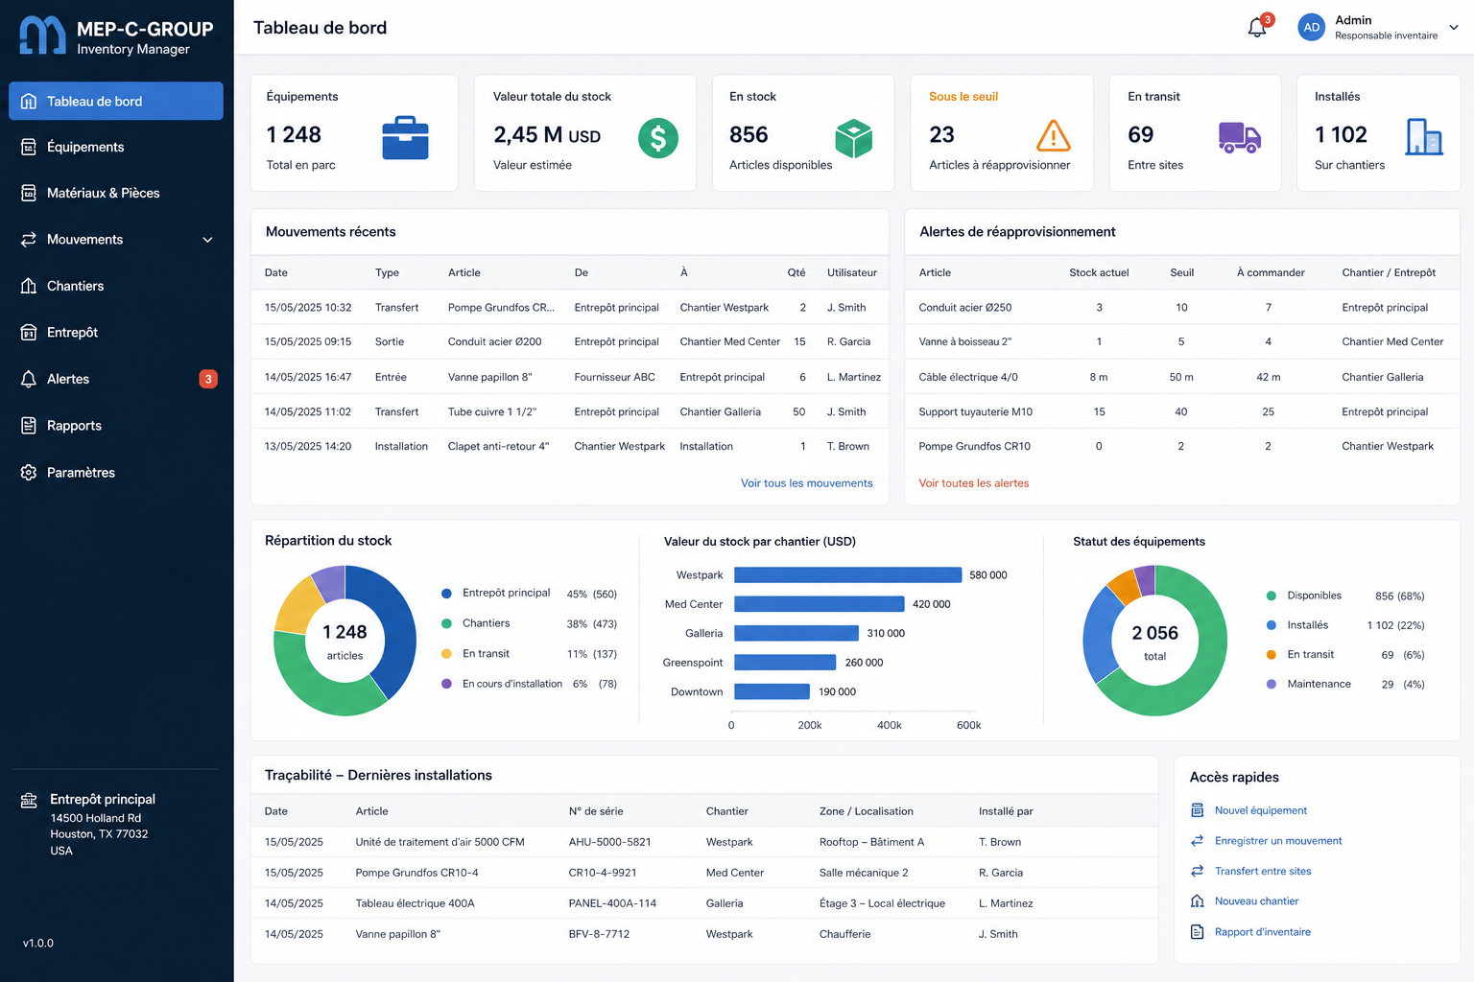Click Voir toutes les alertes link
The width and height of the screenshot is (1474, 982).
pyautogui.click(x=973, y=483)
